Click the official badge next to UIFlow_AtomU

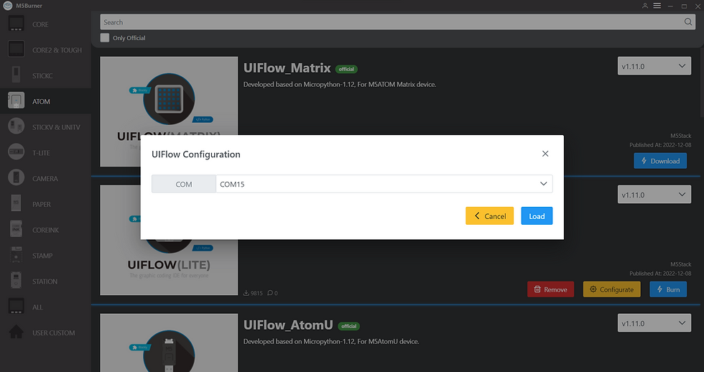(349, 326)
